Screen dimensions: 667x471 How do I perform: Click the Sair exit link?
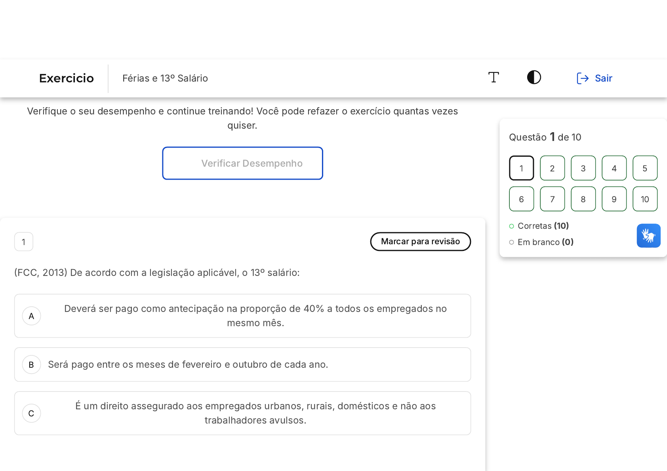coord(595,78)
